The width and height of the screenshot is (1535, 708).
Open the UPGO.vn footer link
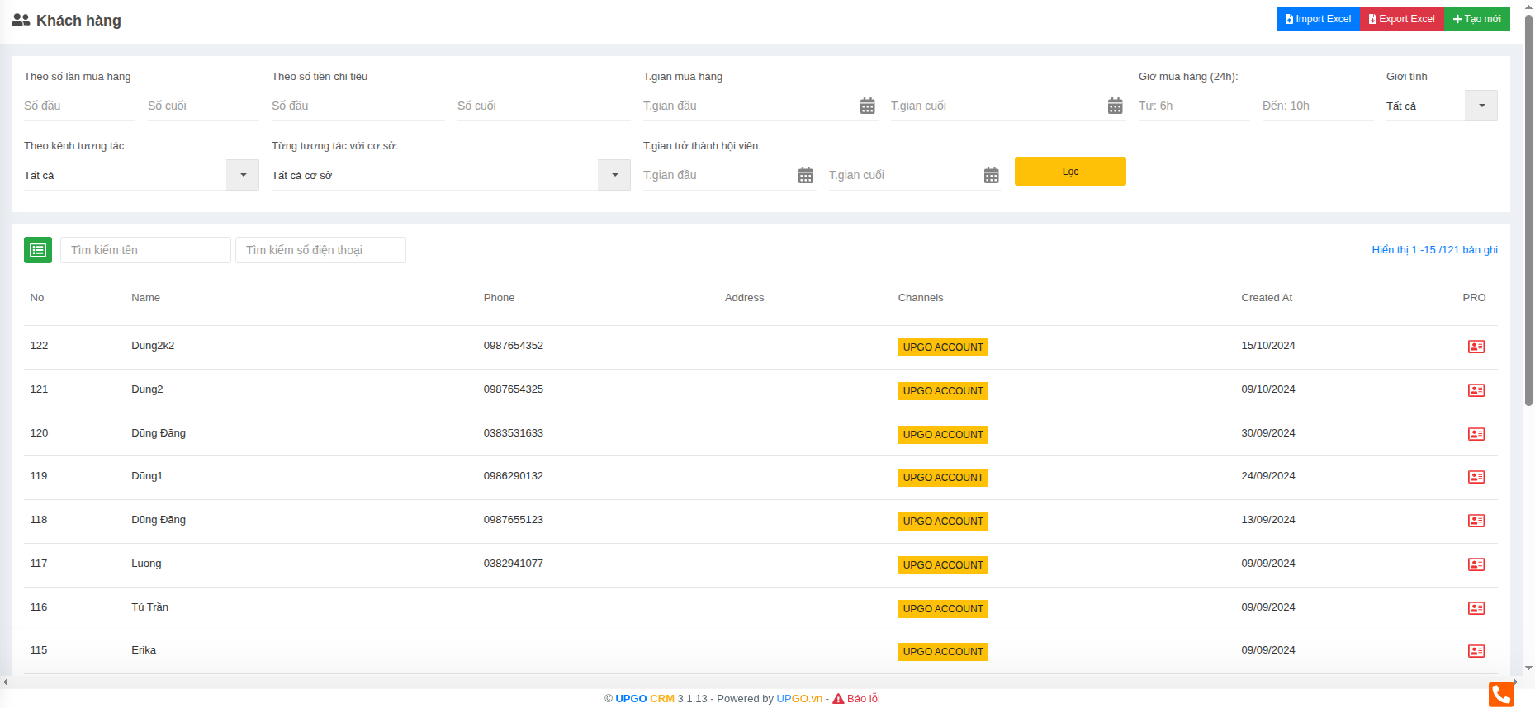[798, 699]
